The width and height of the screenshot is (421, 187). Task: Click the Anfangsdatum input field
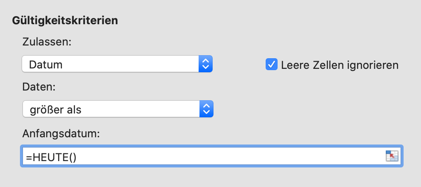click(212, 156)
